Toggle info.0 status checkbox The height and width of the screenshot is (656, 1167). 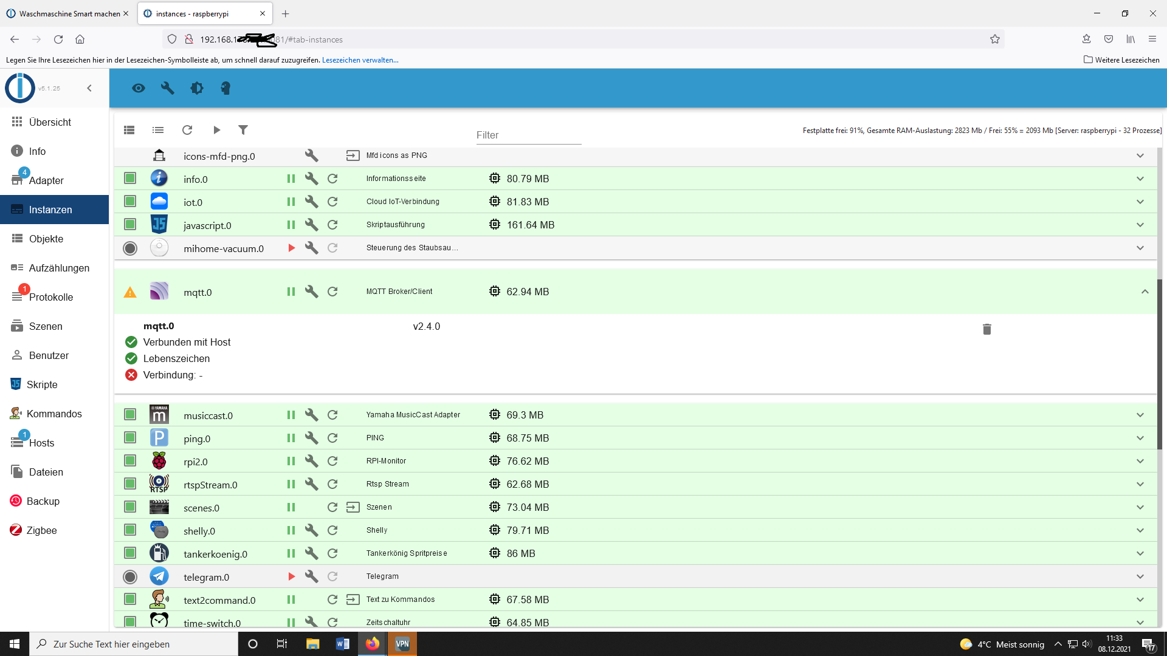point(130,178)
